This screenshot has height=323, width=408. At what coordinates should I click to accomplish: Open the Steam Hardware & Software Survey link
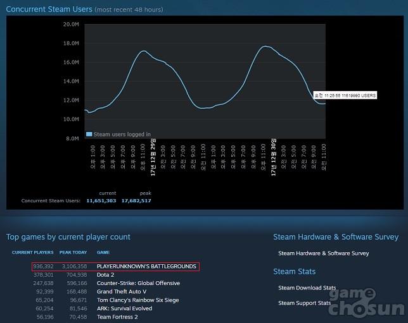[x=323, y=253]
